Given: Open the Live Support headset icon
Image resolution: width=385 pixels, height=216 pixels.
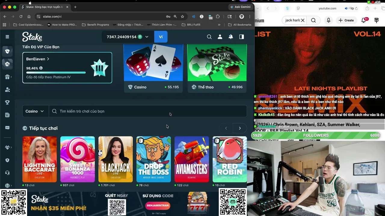Looking at the screenshot, I should pos(8,173).
